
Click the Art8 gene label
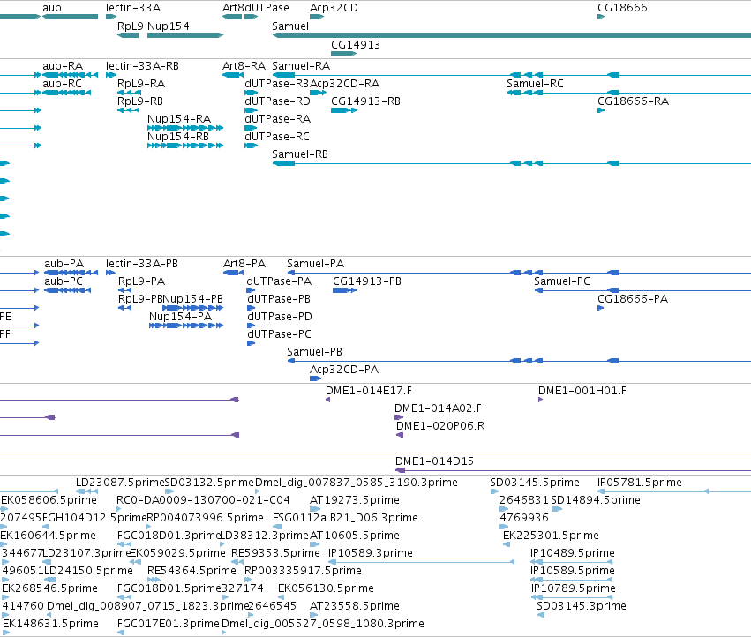click(233, 8)
